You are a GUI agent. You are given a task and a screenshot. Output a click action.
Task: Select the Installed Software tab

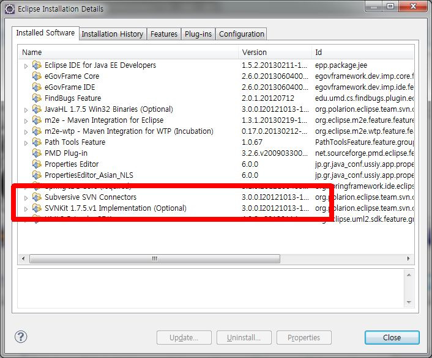(45, 33)
